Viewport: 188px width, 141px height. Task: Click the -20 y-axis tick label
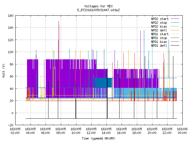[x=11, y=125]
